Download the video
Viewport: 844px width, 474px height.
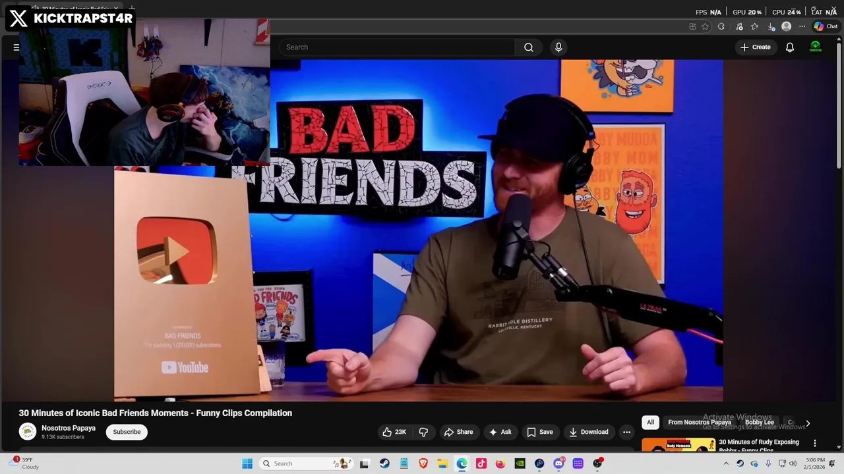point(588,432)
